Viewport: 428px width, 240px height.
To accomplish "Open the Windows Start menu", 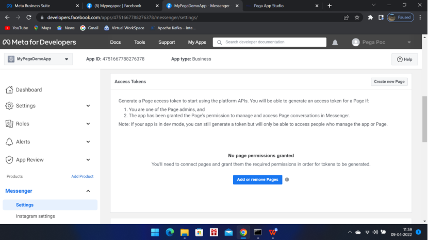I will coord(155,232).
